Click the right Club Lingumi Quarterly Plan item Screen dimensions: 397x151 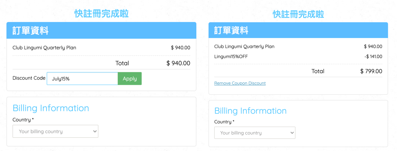[244, 47]
